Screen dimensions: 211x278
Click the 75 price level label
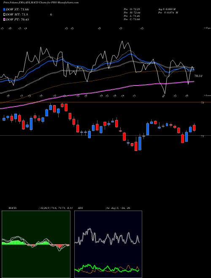pyautogui.click(x=202, y=103)
